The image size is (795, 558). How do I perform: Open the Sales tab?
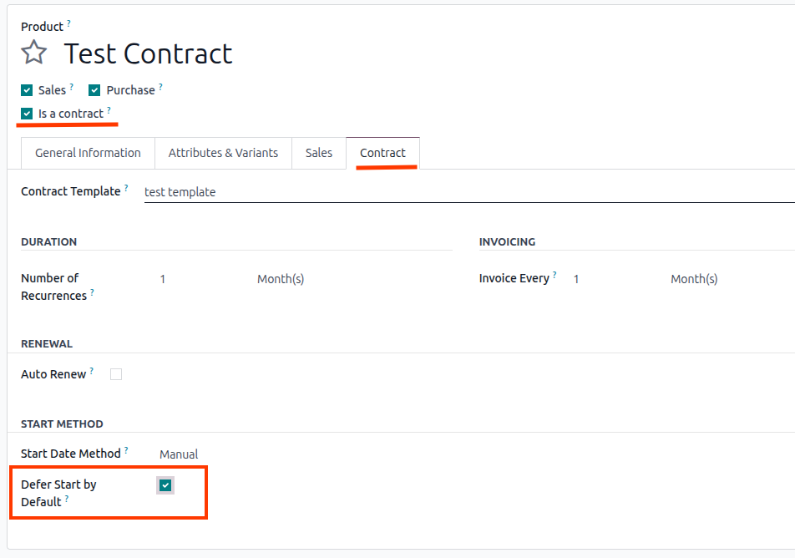(319, 153)
